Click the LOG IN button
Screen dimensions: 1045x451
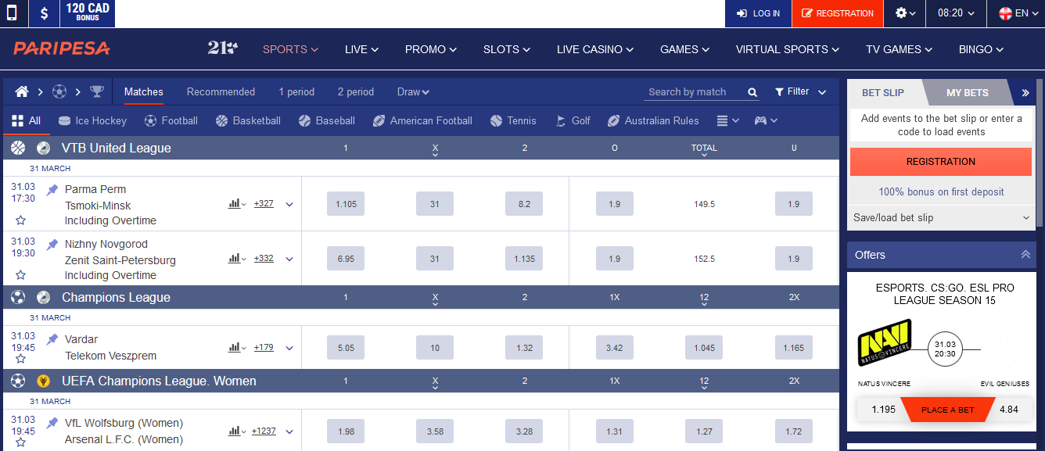[759, 13]
